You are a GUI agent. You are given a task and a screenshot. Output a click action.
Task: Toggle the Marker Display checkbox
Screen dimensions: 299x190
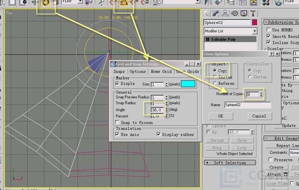pos(117,83)
